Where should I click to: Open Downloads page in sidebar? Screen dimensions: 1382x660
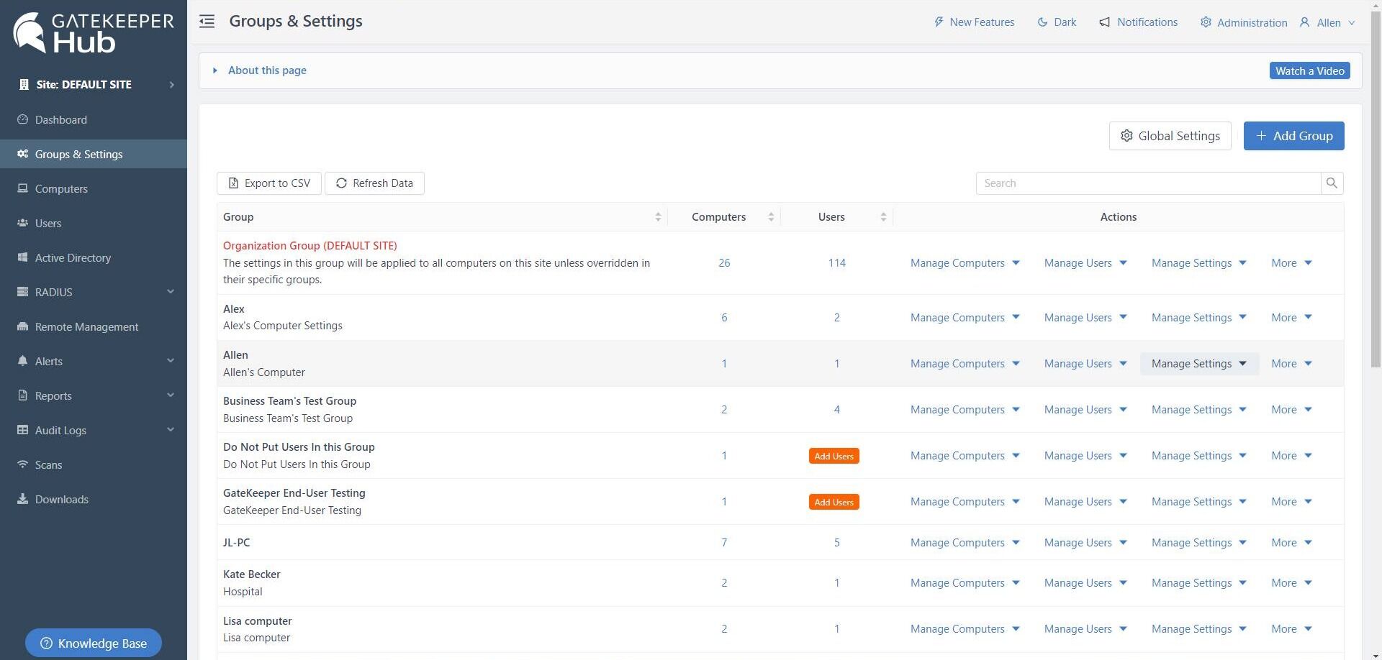pos(61,499)
